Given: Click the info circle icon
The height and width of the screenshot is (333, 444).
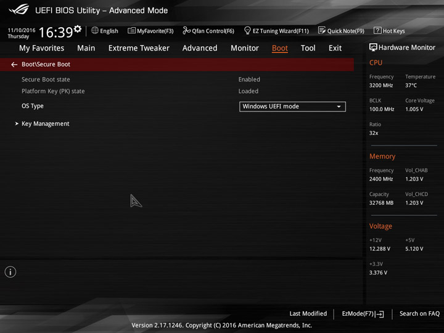Looking at the screenshot, I should click(10, 272).
